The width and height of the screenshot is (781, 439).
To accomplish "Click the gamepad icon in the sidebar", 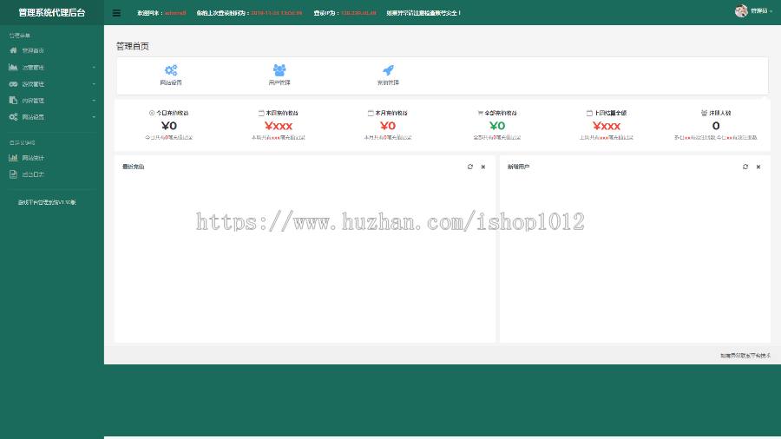I will click(x=13, y=84).
